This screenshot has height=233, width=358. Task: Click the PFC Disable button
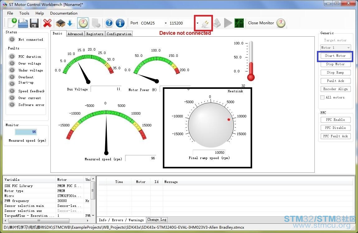click(335, 128)
